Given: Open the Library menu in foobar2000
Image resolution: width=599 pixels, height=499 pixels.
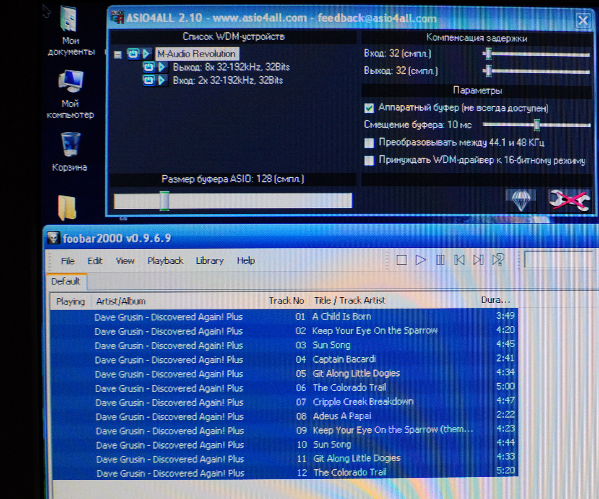Looking at the screenshot, I should (210, 261).
